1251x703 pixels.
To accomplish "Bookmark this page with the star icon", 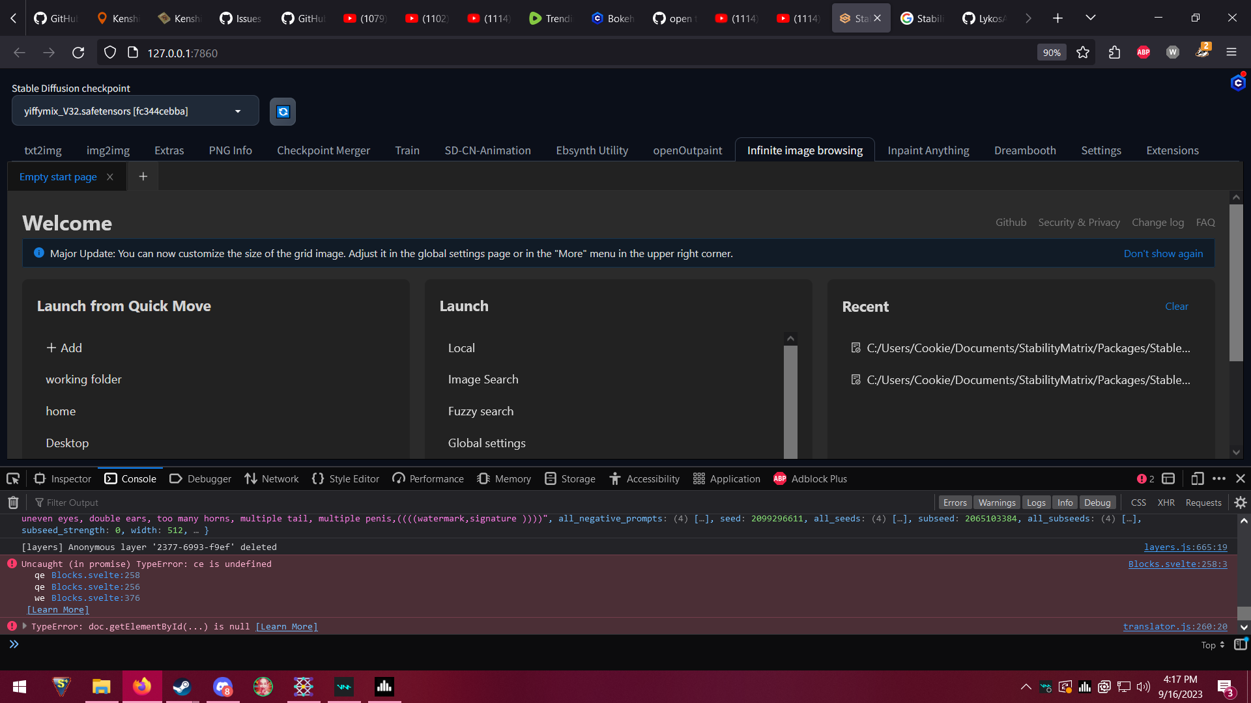I will coord(1083,53).
